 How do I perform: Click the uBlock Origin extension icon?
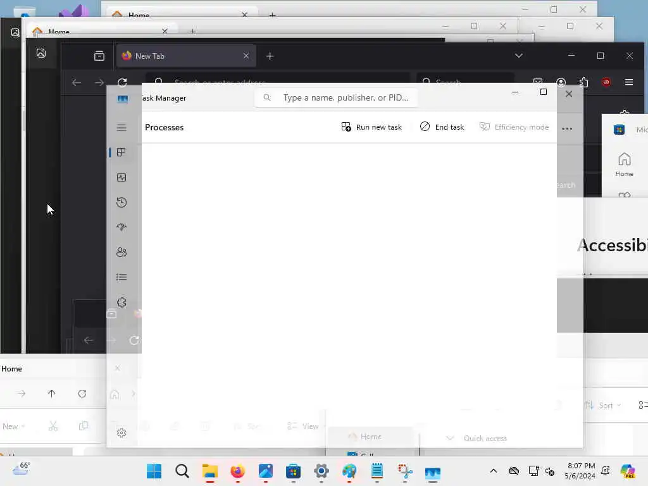click(606, 82)
